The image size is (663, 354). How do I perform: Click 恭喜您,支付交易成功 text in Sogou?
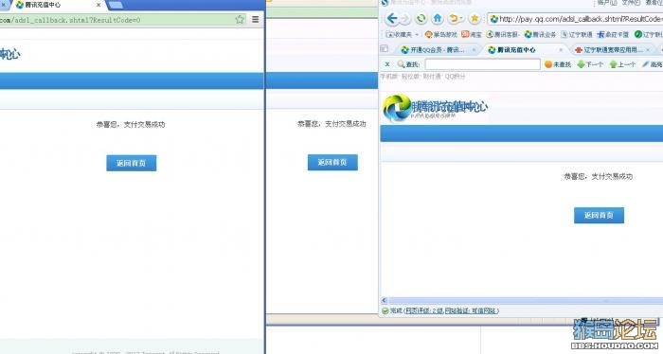598,177
